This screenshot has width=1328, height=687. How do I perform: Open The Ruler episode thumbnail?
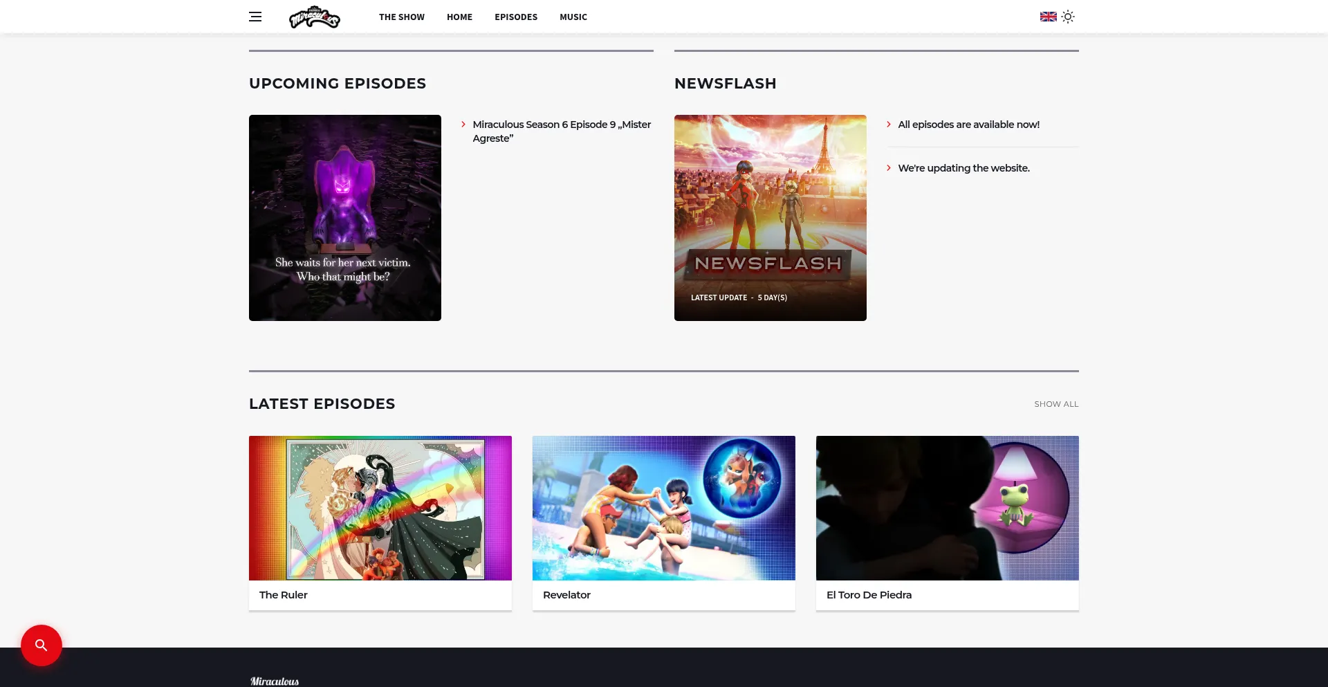(380, 508)
